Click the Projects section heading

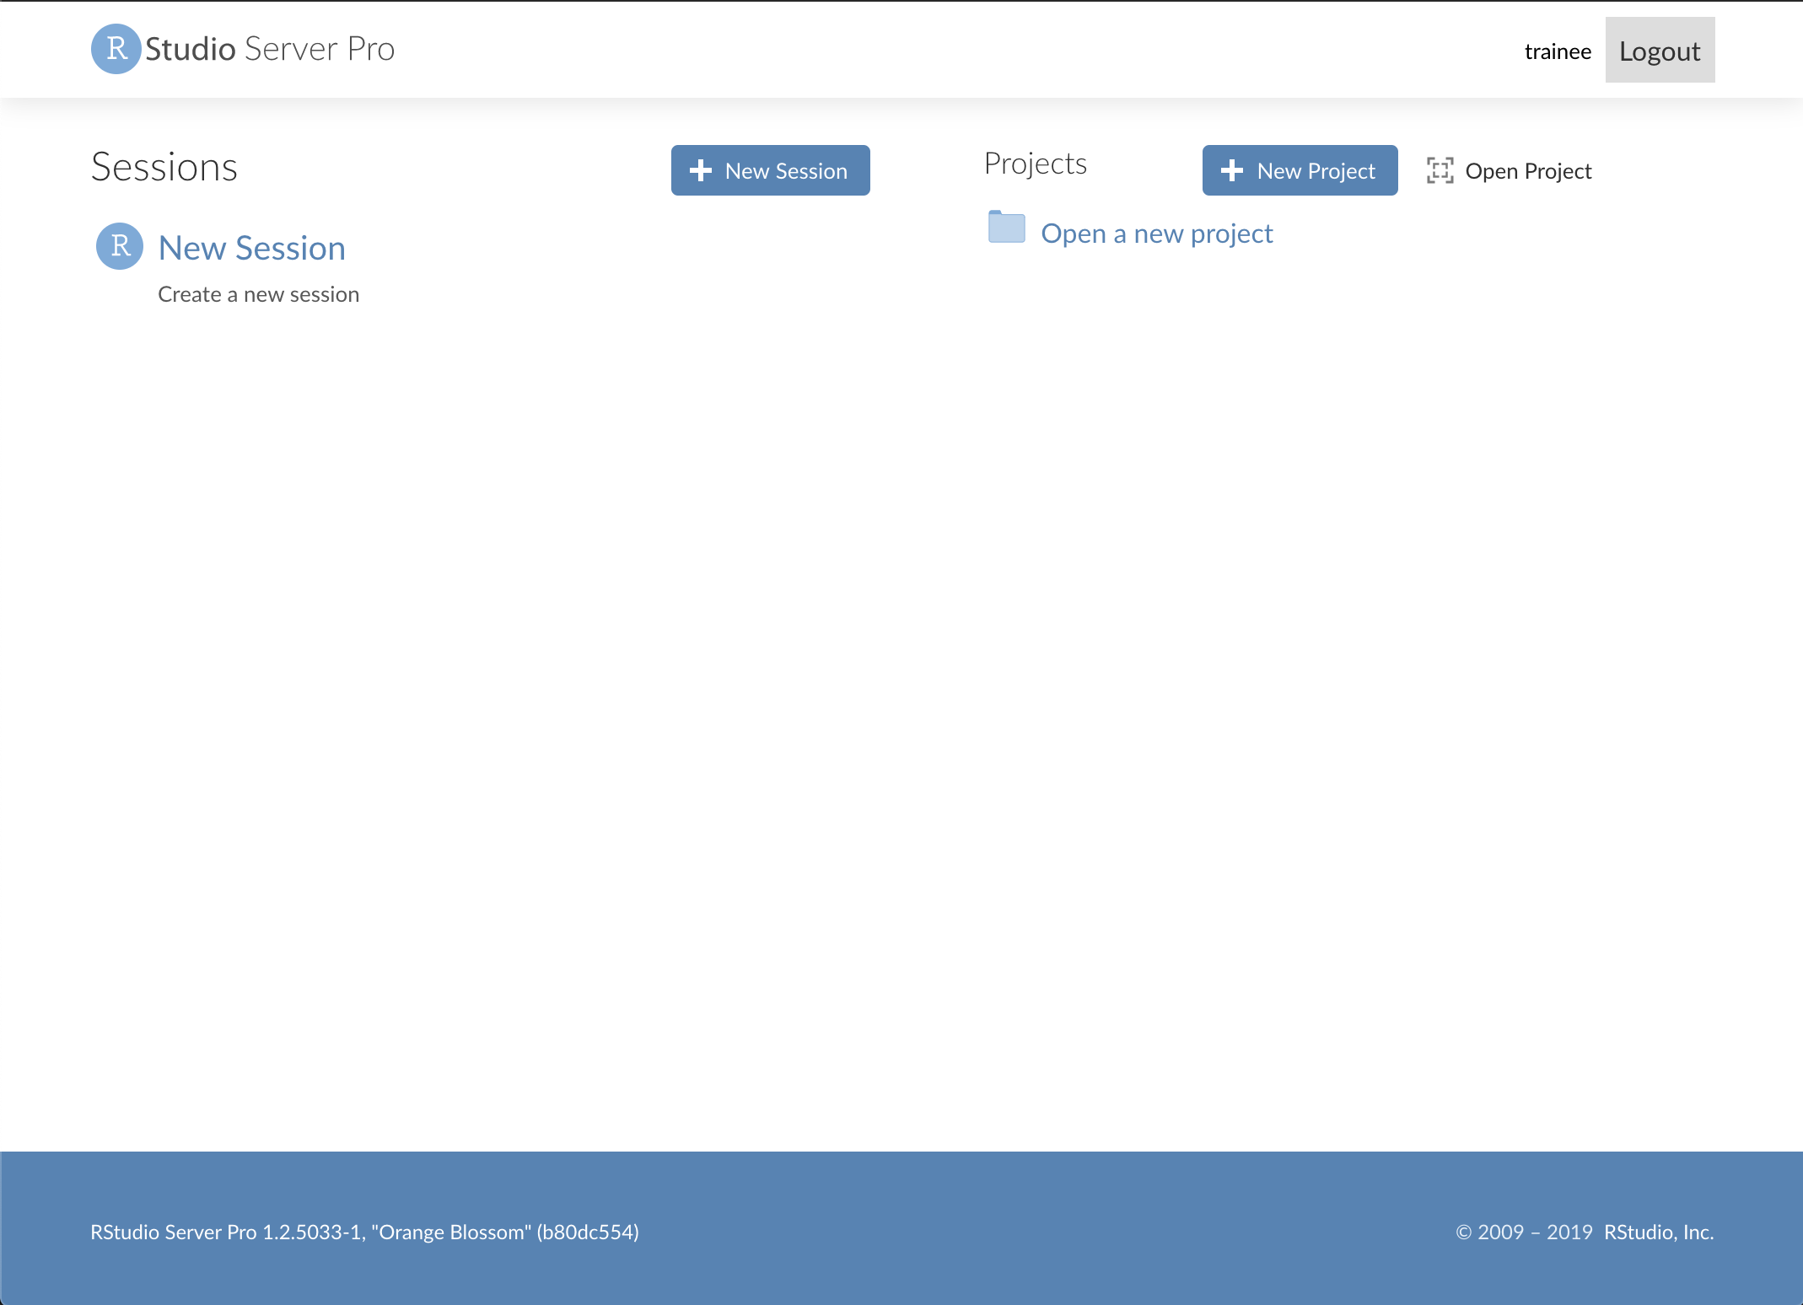coord(1035,164)
